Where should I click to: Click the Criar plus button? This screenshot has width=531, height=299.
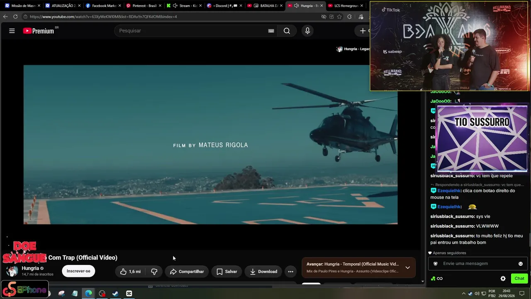click(362, 31)
